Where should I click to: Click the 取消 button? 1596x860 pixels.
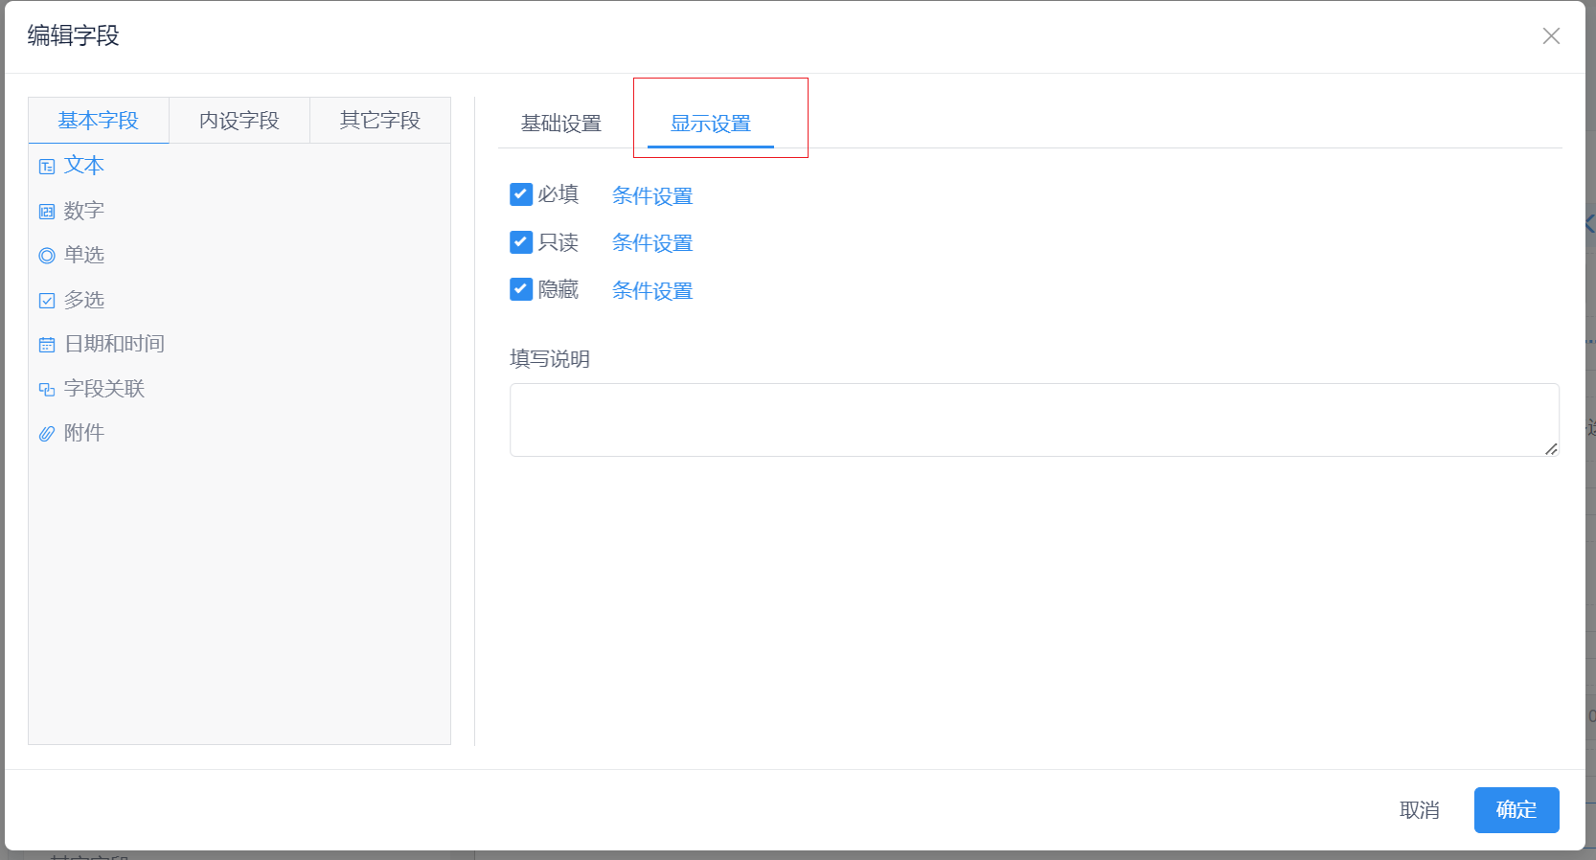coord(1420,810)
